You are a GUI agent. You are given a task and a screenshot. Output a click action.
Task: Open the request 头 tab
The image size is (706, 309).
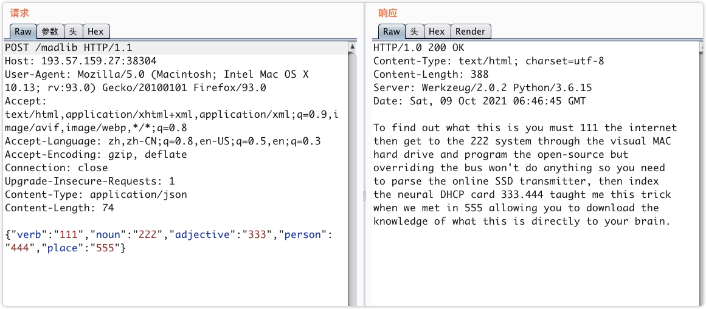[73, 32]
